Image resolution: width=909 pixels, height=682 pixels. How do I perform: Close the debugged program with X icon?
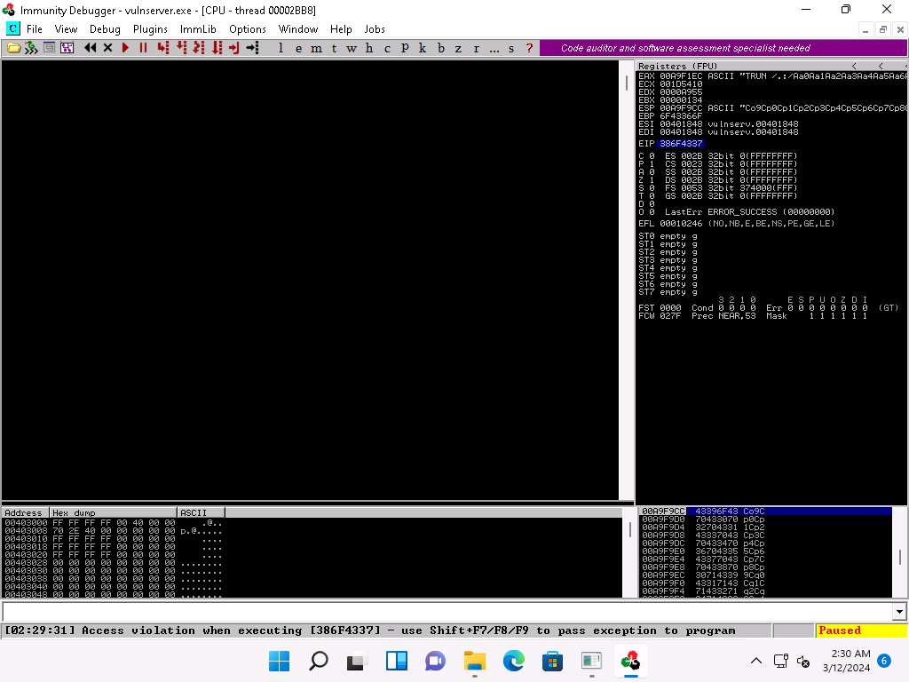(107, 48)
